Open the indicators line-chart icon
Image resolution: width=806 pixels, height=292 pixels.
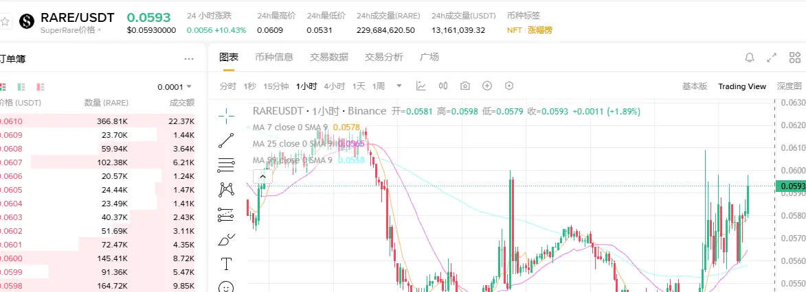[x=421, y=86]
